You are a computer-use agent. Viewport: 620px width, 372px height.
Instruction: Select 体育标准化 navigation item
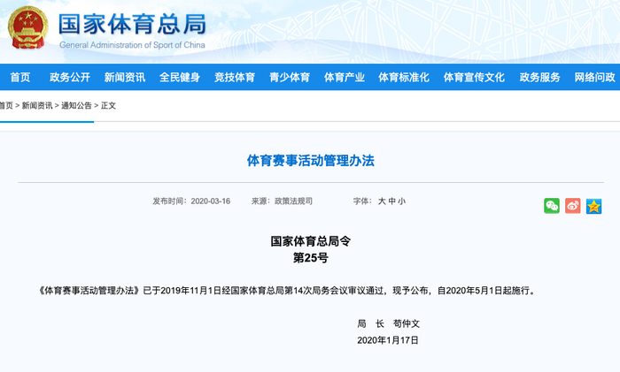coord(404,77)
